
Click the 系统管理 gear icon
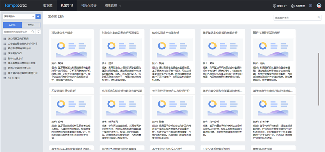point(292,6)
